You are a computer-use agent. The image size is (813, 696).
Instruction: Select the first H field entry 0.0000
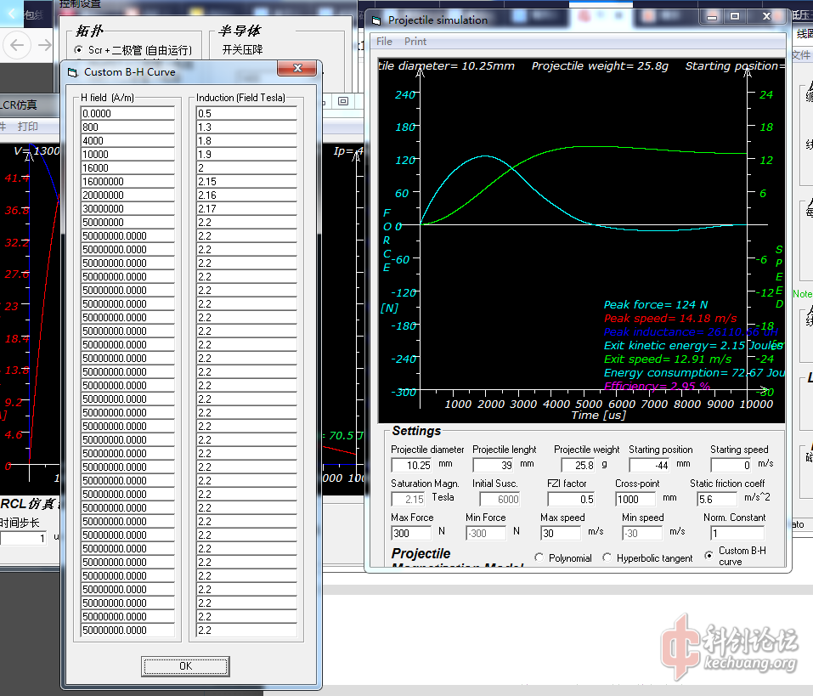click(x=127, y=113)
